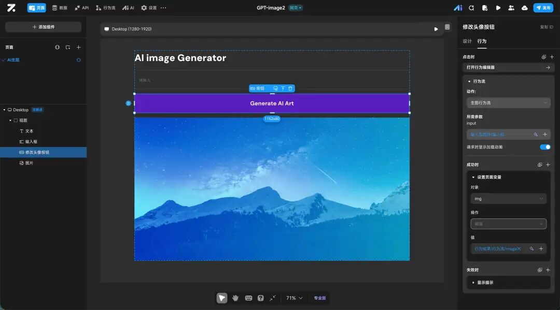Click the cloud sync icon
The image size is (560, 310).
(524, 8)
